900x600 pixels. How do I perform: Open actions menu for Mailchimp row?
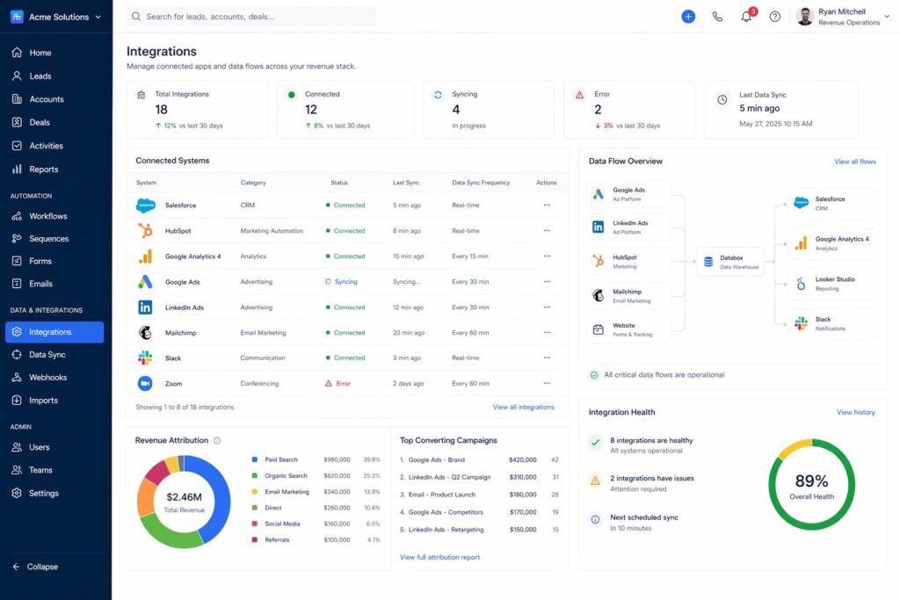[547, 332]
